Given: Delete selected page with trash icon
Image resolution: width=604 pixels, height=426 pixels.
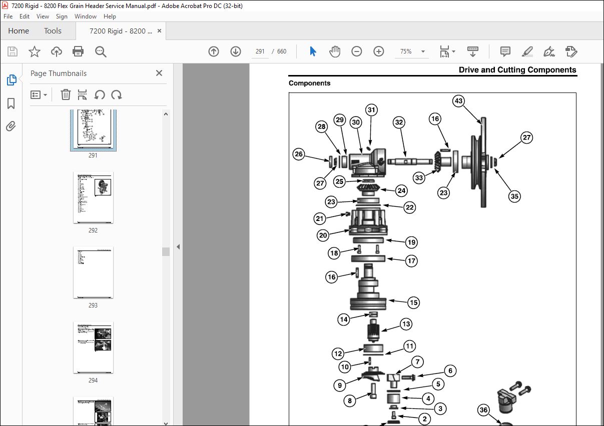Looking at the screenshot, I should tap(66, 94).
